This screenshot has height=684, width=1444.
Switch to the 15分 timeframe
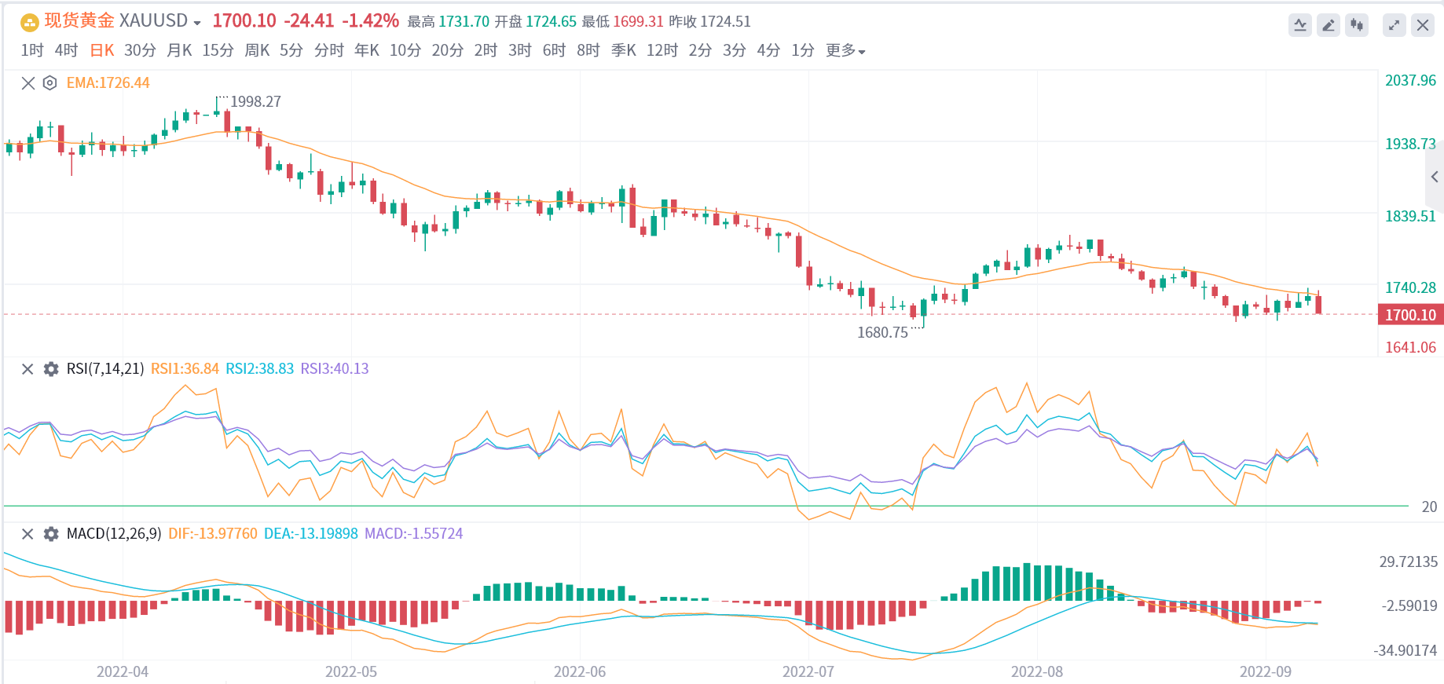point(218,51)
